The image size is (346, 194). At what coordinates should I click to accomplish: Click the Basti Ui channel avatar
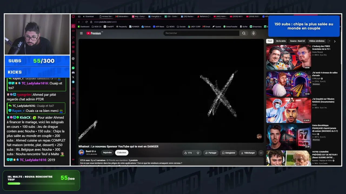[81, 153]
